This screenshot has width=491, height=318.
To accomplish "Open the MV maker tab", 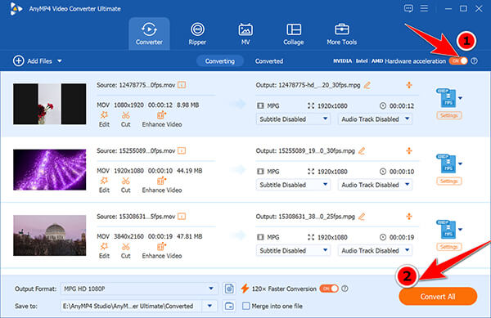I will pos(245,34).
